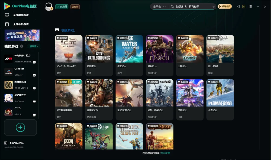Open the 优惠券 coupon button
This screenshot has height=160, width=271.
click(75, 7)
